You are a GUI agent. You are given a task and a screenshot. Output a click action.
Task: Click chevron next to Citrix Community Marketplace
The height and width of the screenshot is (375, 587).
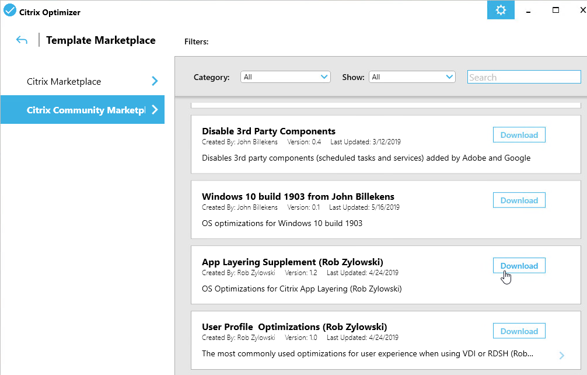click(155, 110)
